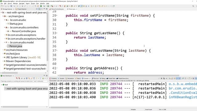Screen dimensions: 197x111
Task: Close the Boot Dashboard view
Action: (13, 76)
